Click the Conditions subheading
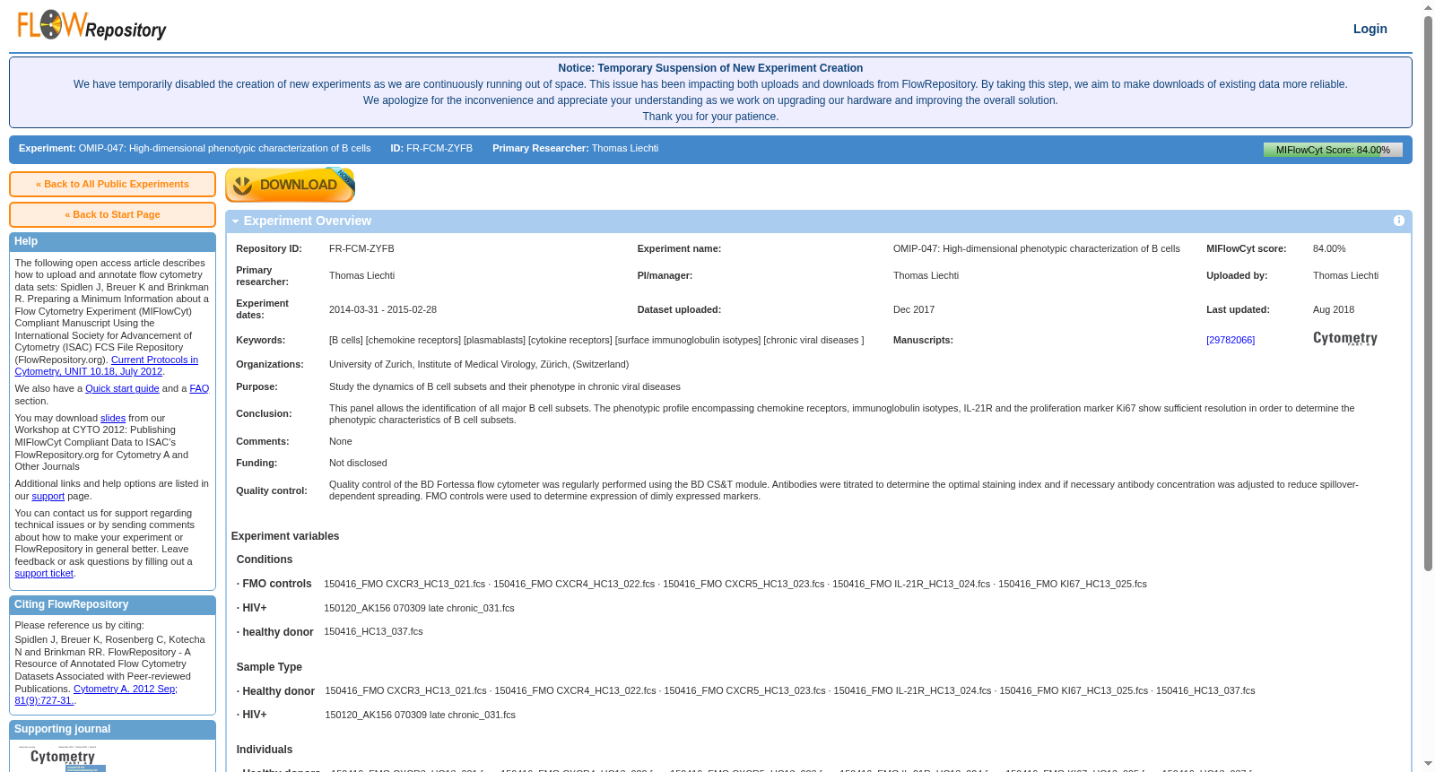Screen dimensions: 1435x772 (265, 559)
